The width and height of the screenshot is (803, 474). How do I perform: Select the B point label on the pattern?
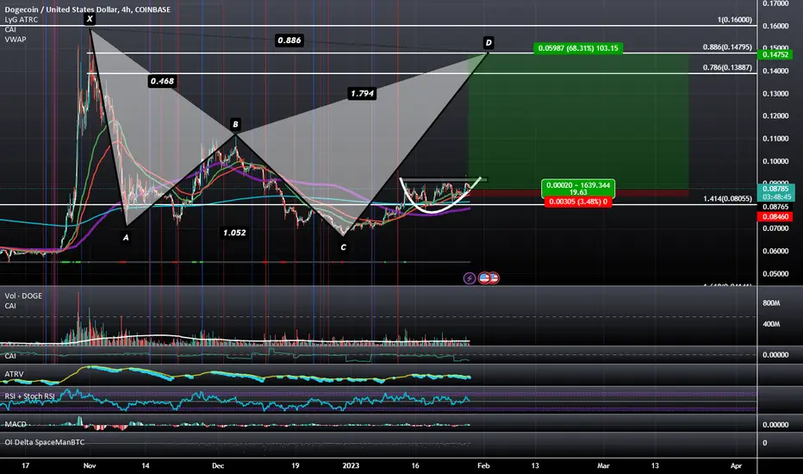[235, 123]
